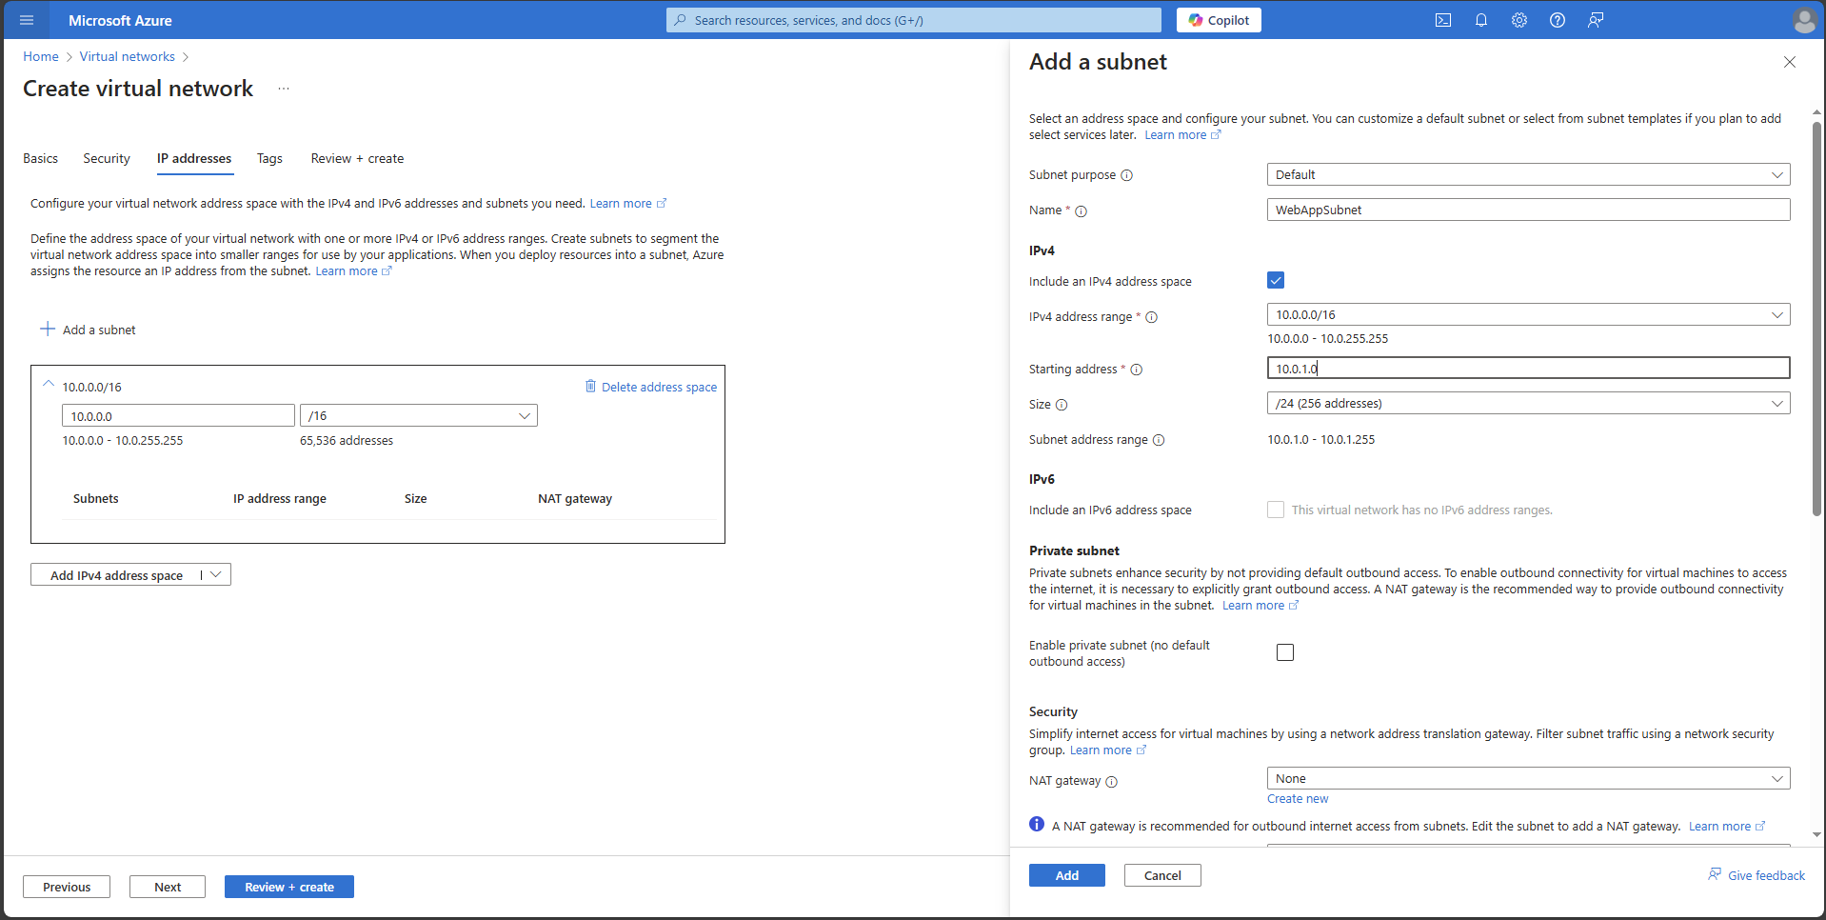
Task: Click the Previous button
Action: click(x=67, y=887)
